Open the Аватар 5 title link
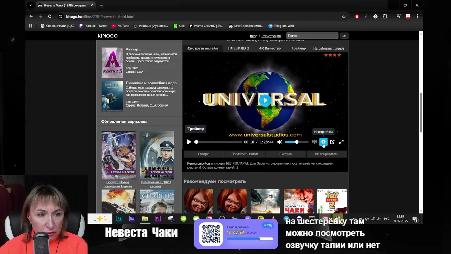The height and width of the screenshot is (254, 451). (x=134, y=49)
